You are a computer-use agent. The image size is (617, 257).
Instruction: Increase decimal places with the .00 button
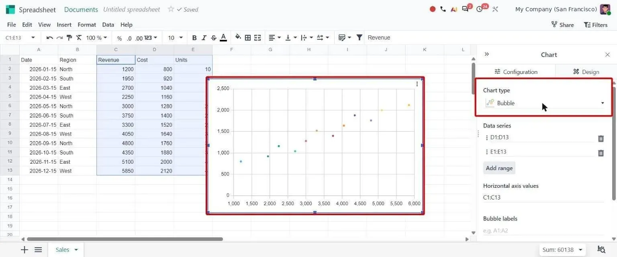pyautogui.click(x=139, y=38)
